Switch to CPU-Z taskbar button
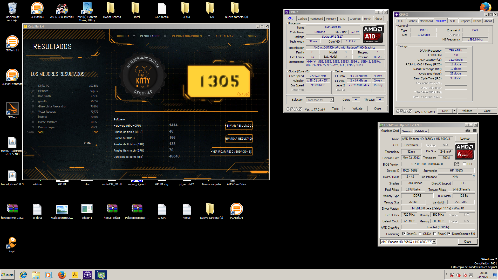 (87, 275)
